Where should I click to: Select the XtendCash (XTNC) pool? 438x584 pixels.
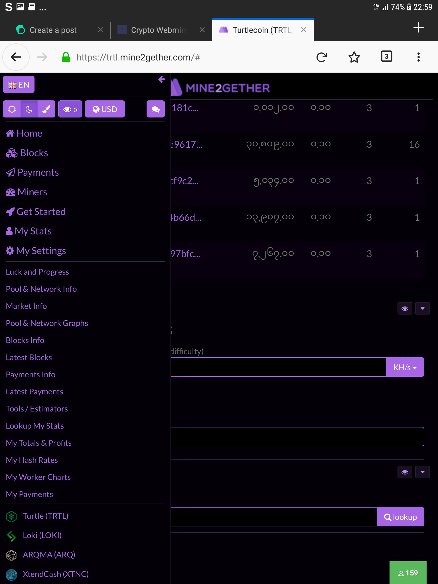(x=56, y=574)
